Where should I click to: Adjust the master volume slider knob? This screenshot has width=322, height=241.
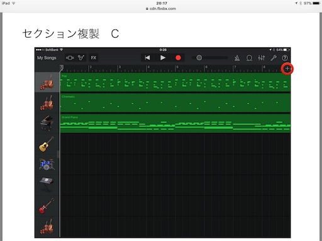(x=199, y=58)
